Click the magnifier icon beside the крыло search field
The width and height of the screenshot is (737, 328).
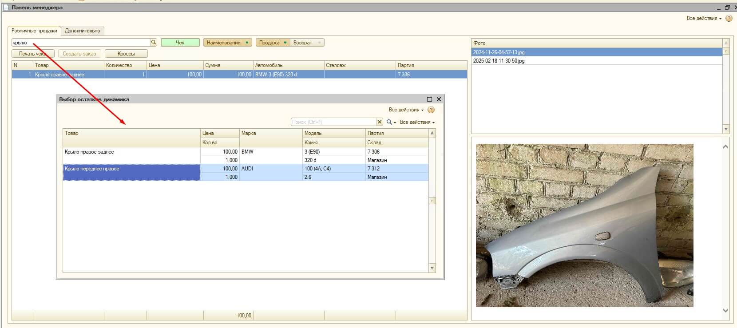pos(154,43)
